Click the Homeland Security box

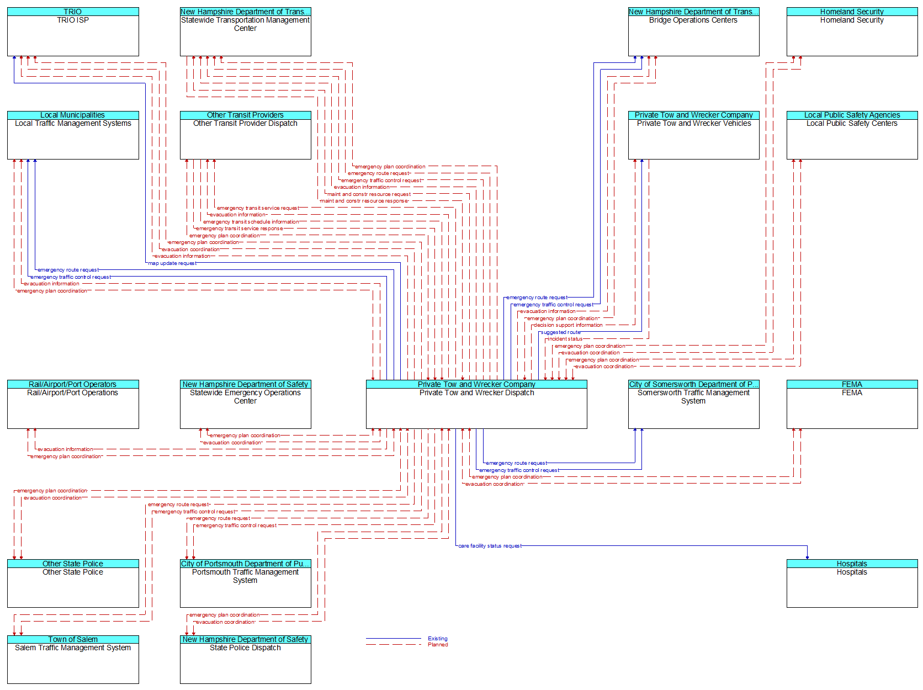click(852, 32)
